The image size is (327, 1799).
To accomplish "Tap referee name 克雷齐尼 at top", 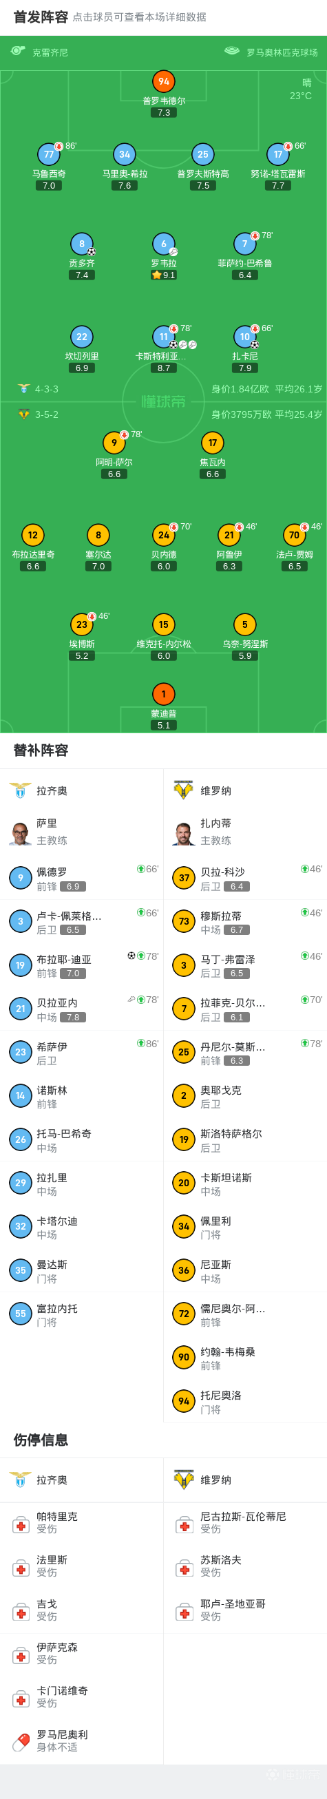I will 50,52.
